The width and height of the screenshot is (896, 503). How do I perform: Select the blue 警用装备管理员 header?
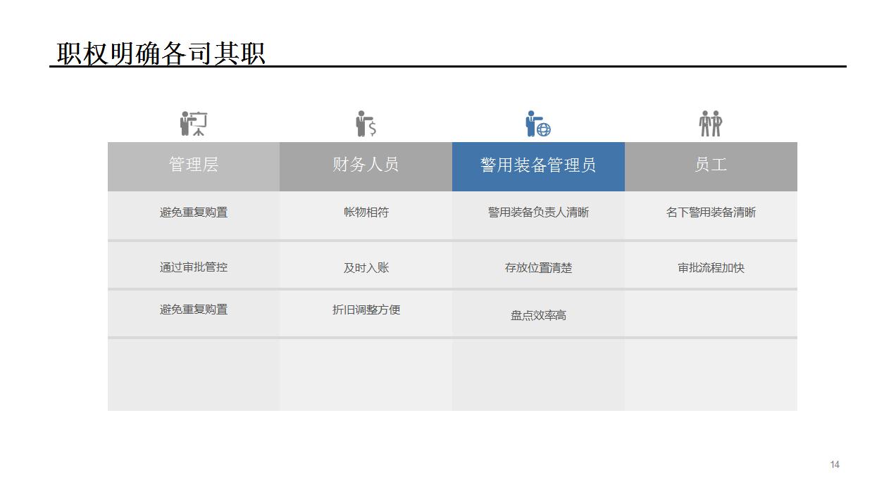tap(538, 166)
